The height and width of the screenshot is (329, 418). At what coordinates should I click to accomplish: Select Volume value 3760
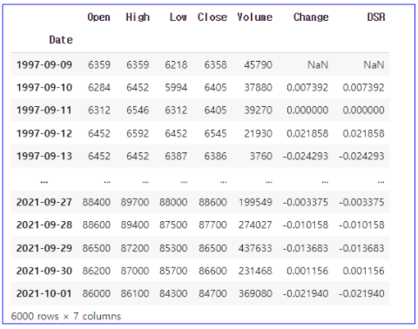click(261, 156)
